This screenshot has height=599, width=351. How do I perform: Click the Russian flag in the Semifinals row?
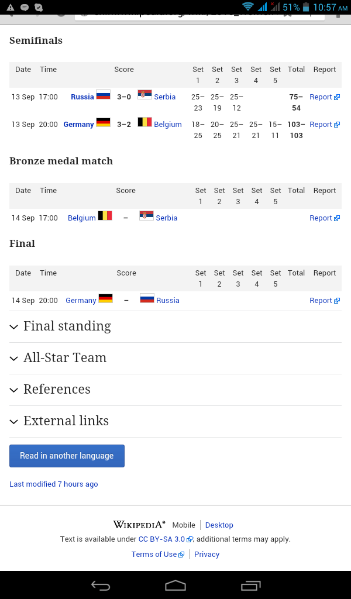(103, 95)
